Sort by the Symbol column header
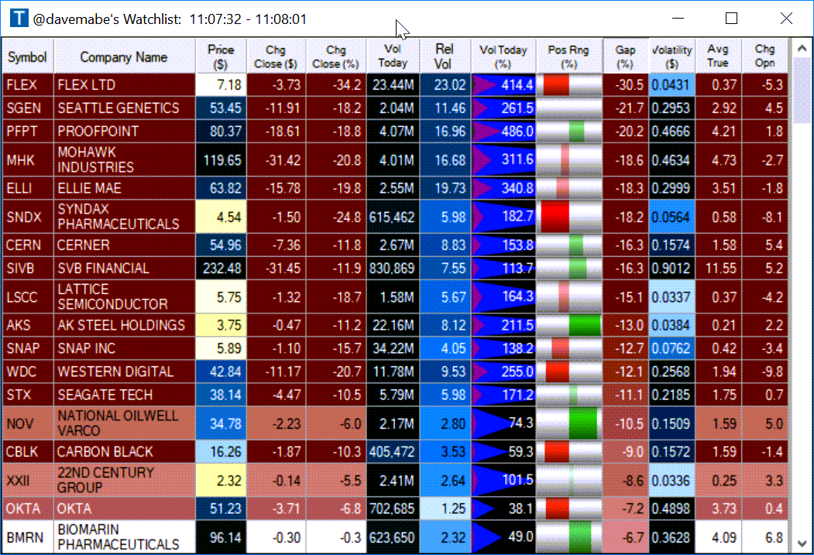 pyautogui.click(x=28, y=57)
